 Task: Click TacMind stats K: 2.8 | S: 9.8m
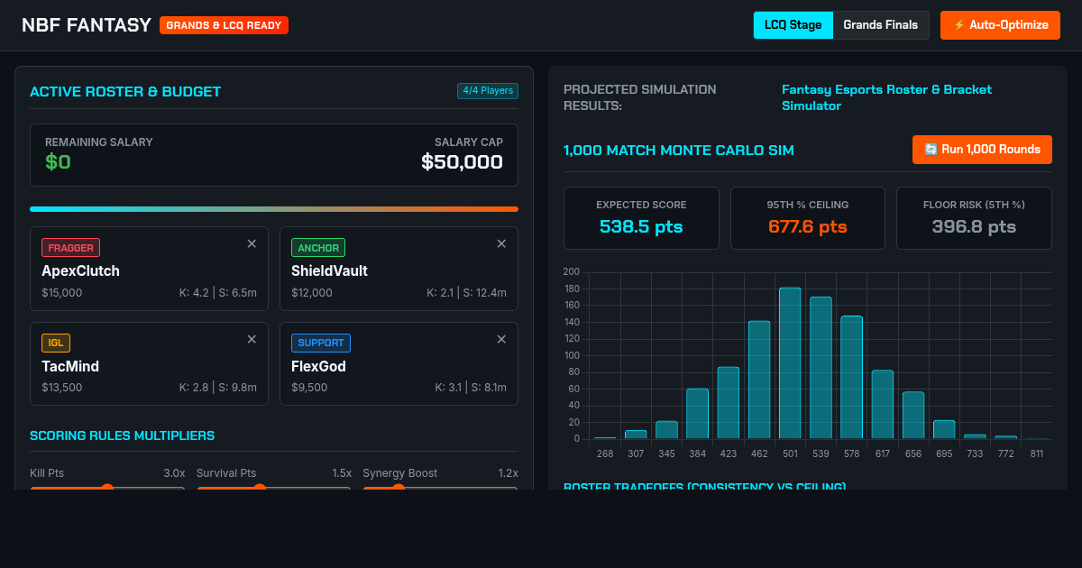coord(218,388)
